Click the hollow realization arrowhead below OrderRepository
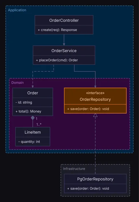This screenshot has height=202, width=139. pos(95,115)
